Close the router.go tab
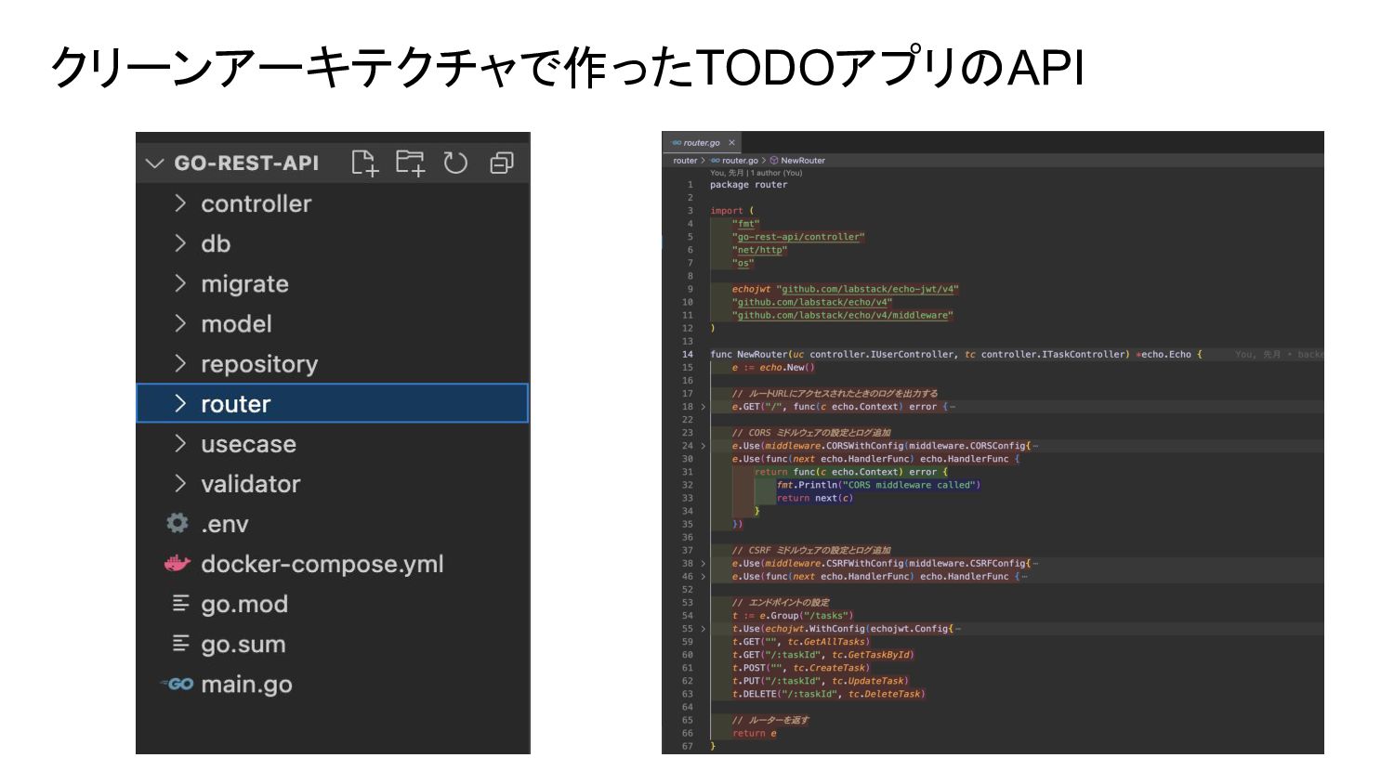 point(731,143)
